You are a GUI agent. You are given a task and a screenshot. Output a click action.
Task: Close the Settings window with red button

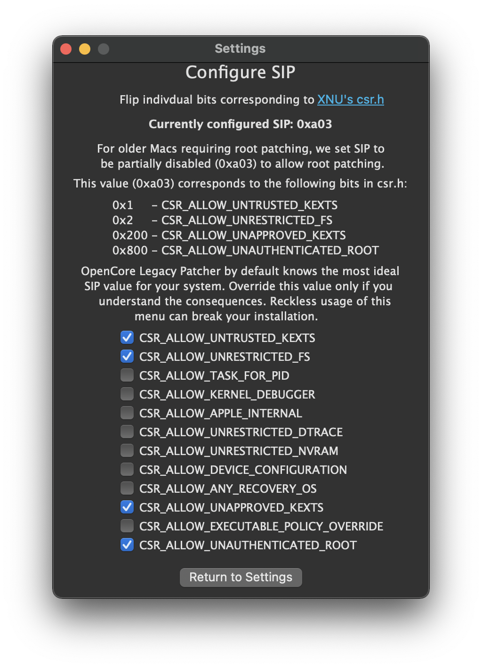click(x=66, y=49)
